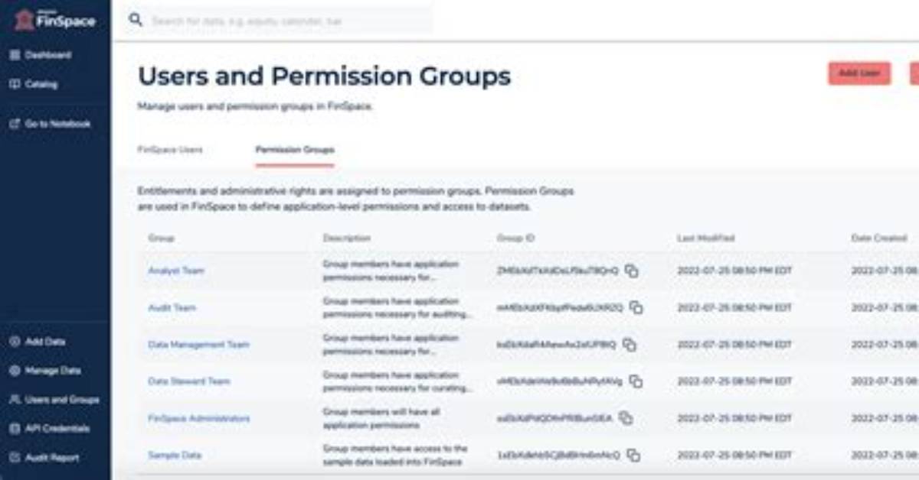Copy the Data Management Team group ID
This screenshot has height=480, width=919.
(630, 345)
